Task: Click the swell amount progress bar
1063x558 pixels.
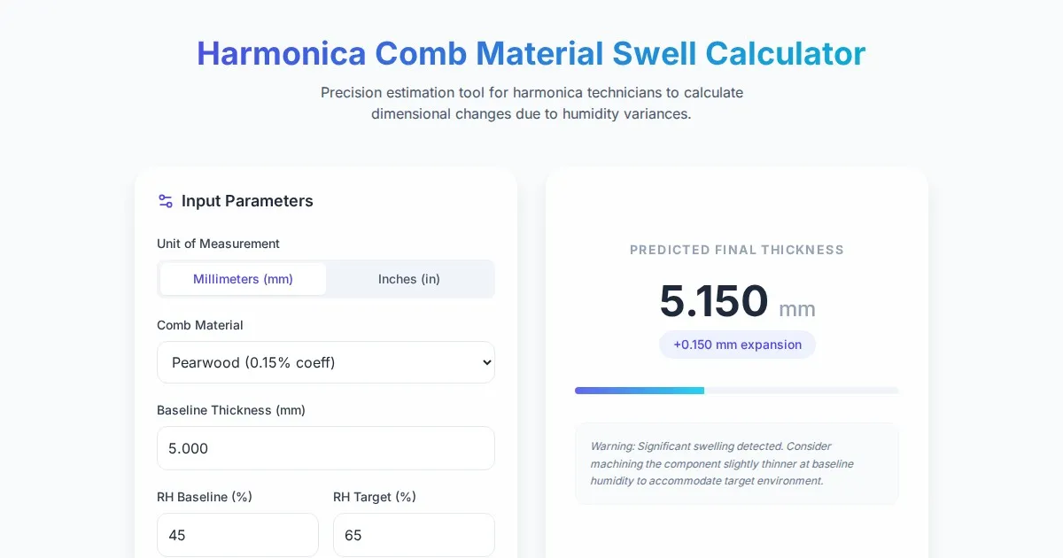Action: coord(736,391)
